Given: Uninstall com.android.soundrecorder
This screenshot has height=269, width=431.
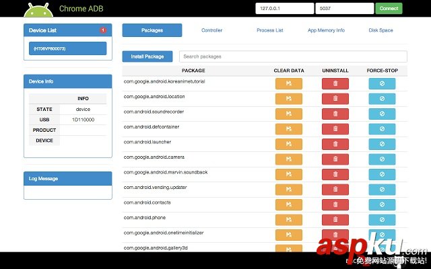Looking at the screenshot, I should 335,114.
